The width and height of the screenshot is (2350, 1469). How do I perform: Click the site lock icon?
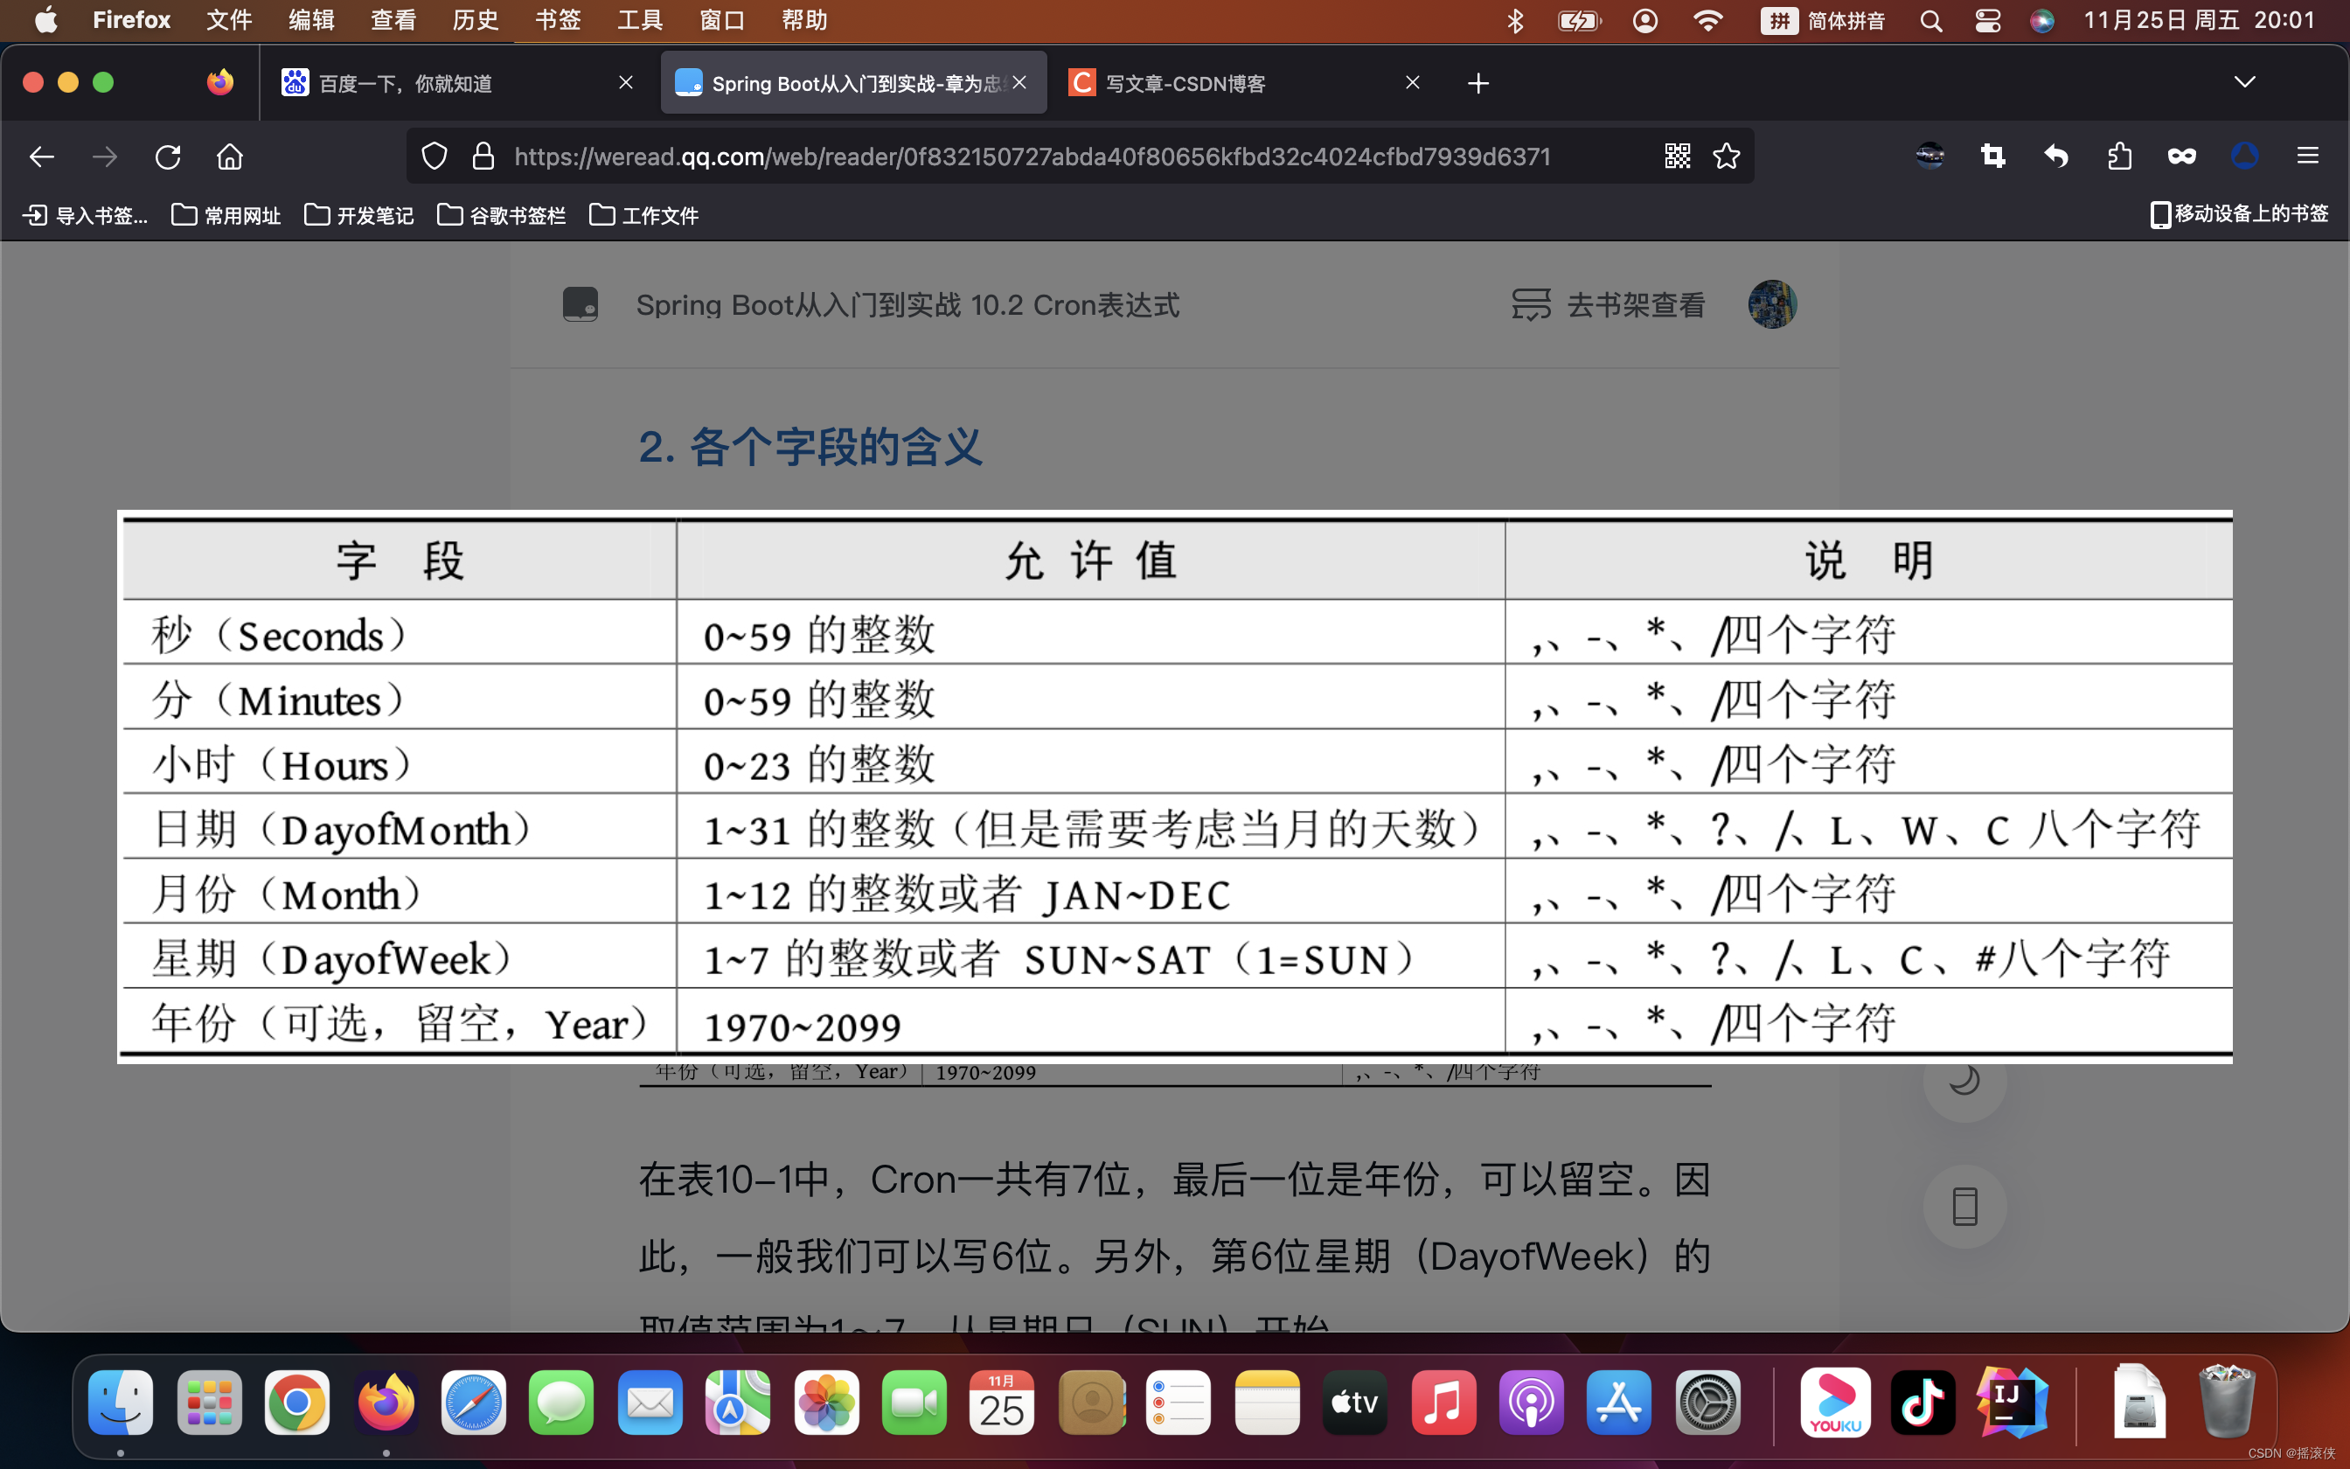click(483, 157)
